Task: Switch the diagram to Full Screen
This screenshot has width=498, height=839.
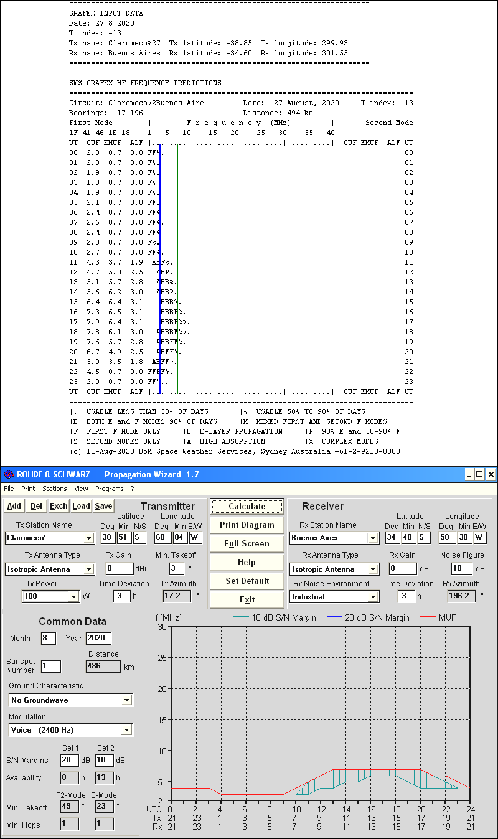Action: coord(247,544)
